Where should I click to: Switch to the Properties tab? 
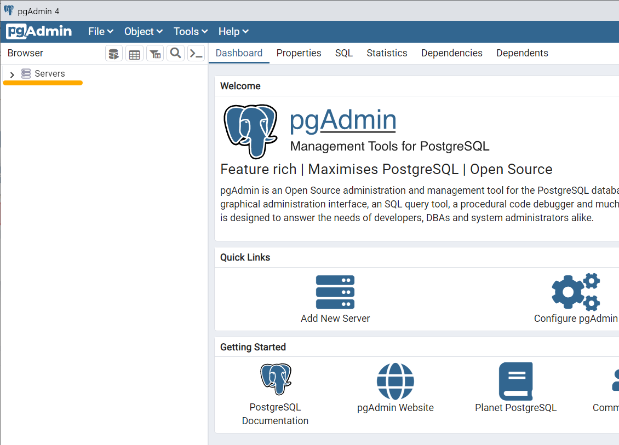[299, 53]
